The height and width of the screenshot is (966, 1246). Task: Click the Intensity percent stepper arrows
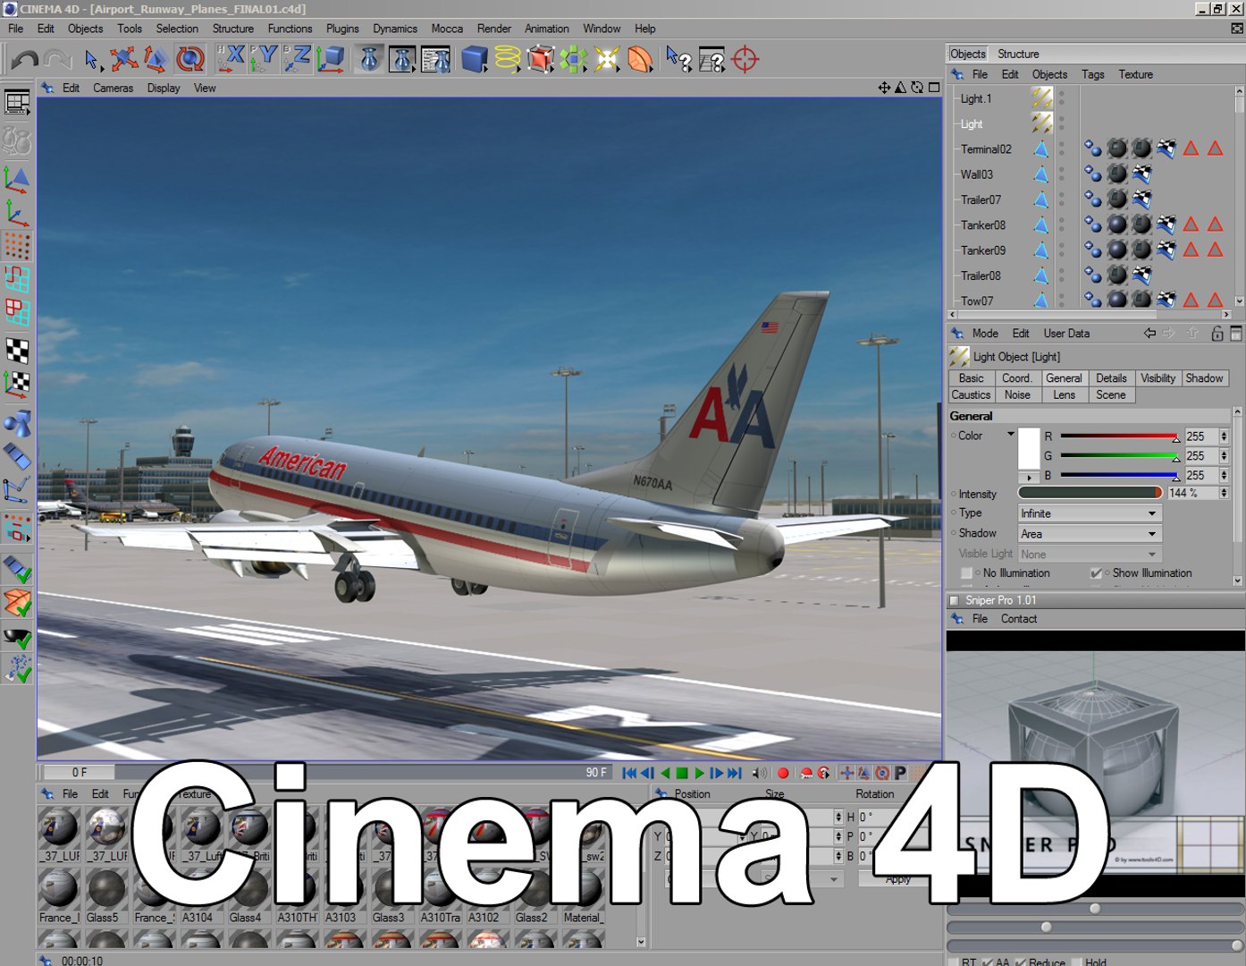[1224, 493]
